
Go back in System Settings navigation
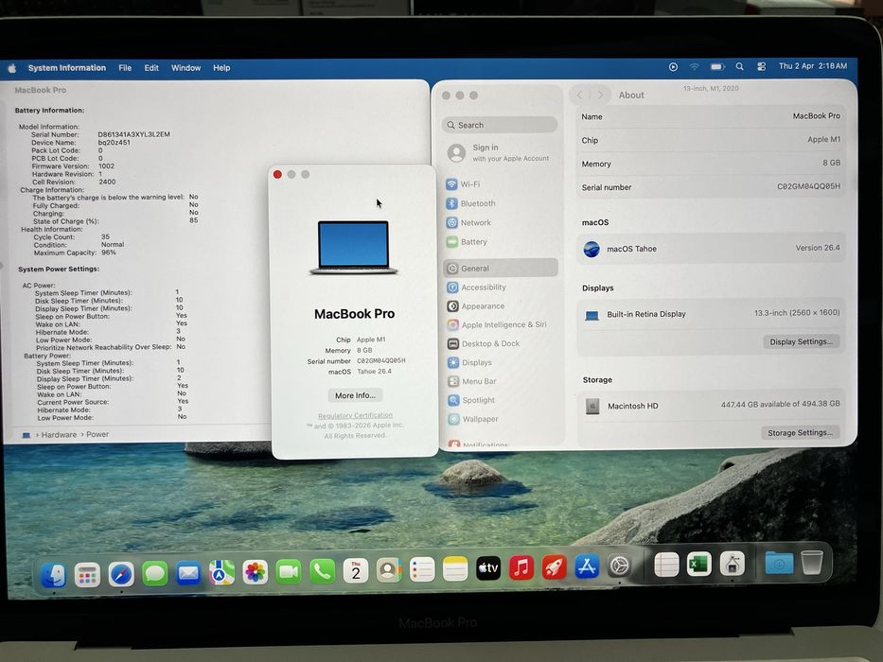(x=579, y=95)
